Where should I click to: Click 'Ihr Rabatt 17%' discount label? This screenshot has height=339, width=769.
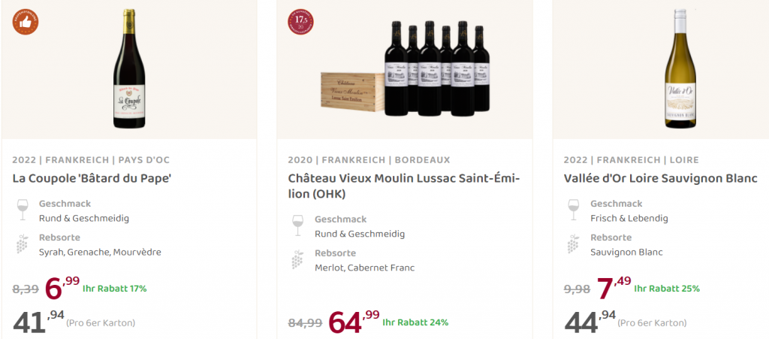(x=115, y=289)
